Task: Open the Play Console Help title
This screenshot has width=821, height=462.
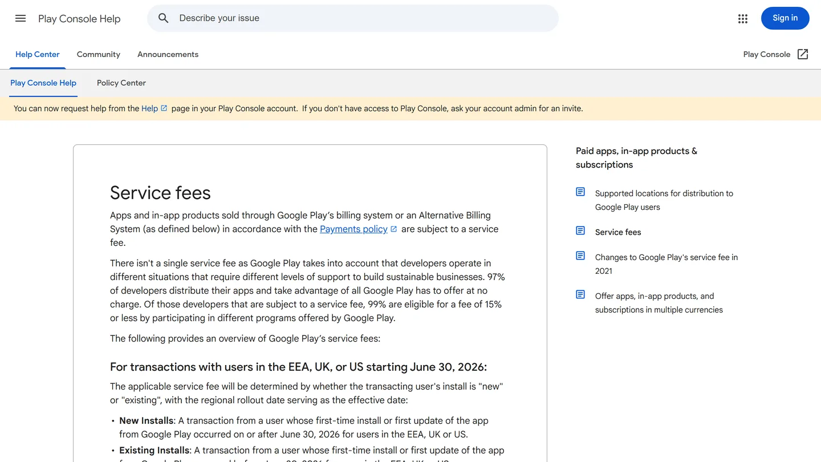Action: [79, 19]
